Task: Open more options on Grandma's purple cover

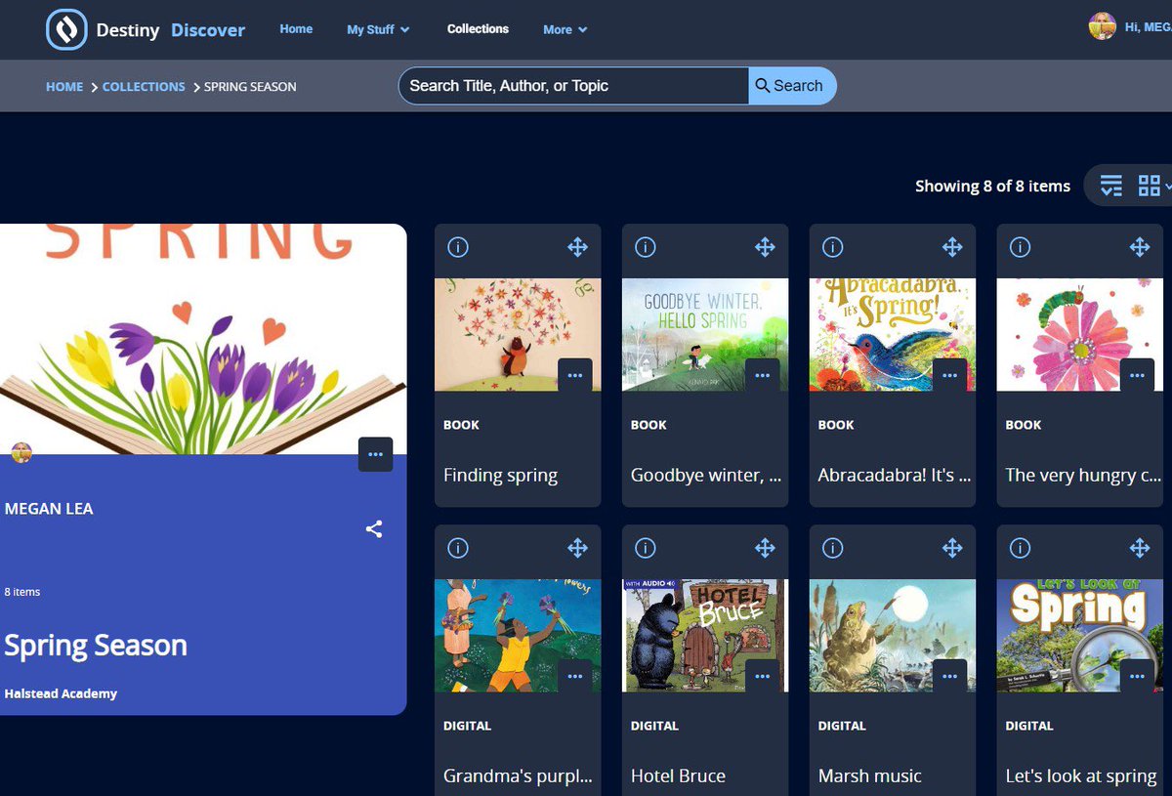Action: (x=575, y=676)
